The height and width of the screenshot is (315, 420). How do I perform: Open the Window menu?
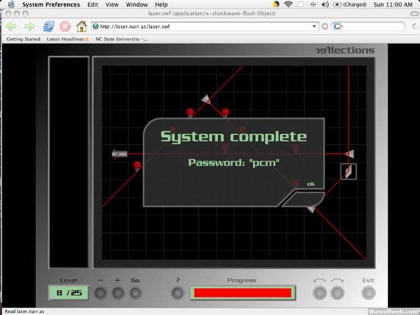point(136,5)
